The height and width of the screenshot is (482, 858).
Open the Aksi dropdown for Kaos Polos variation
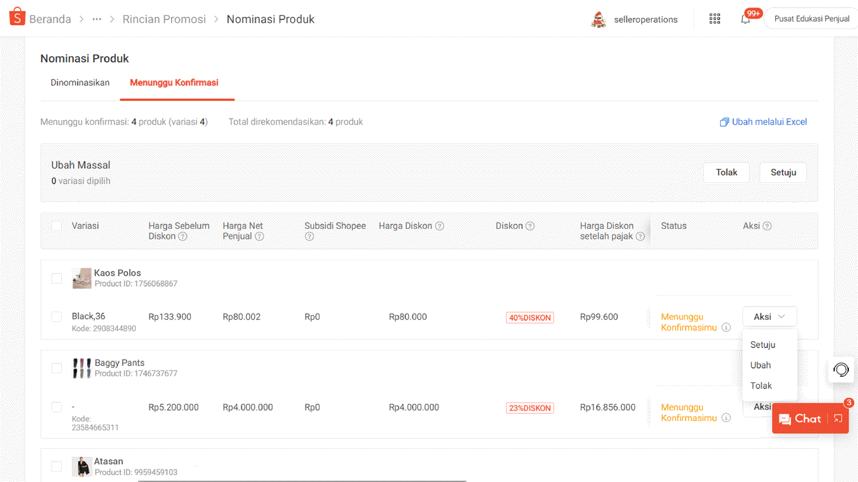point(769,316)
